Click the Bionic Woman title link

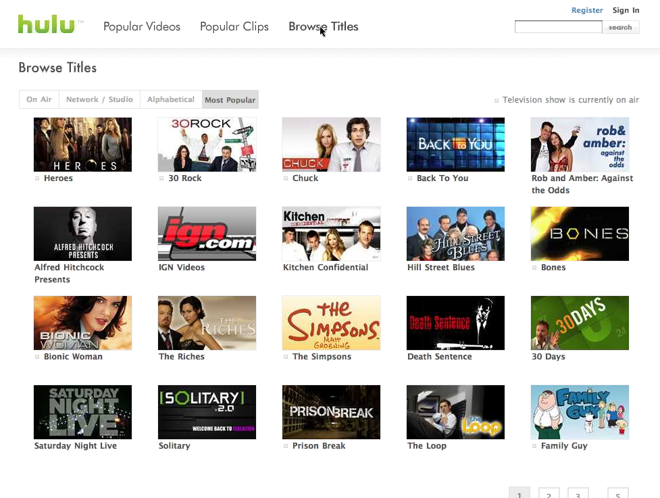[x=73, y=357]
